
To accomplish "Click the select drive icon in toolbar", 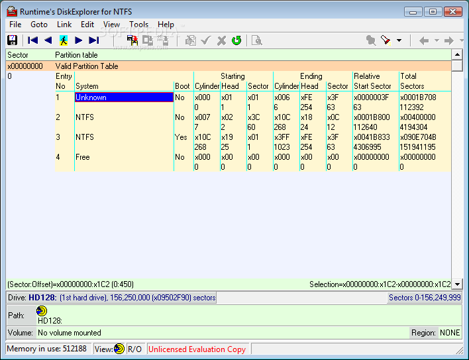I will point(132,40).
